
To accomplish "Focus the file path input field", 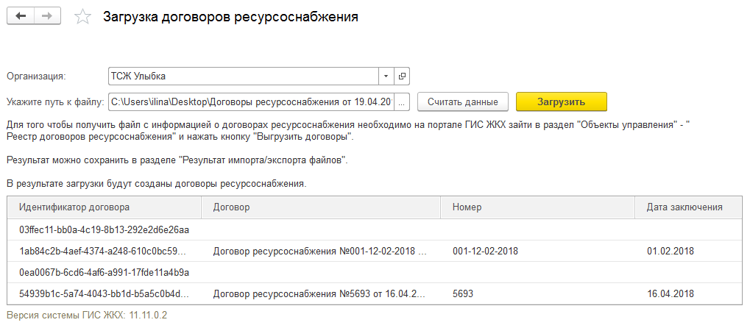I will 252,101.
